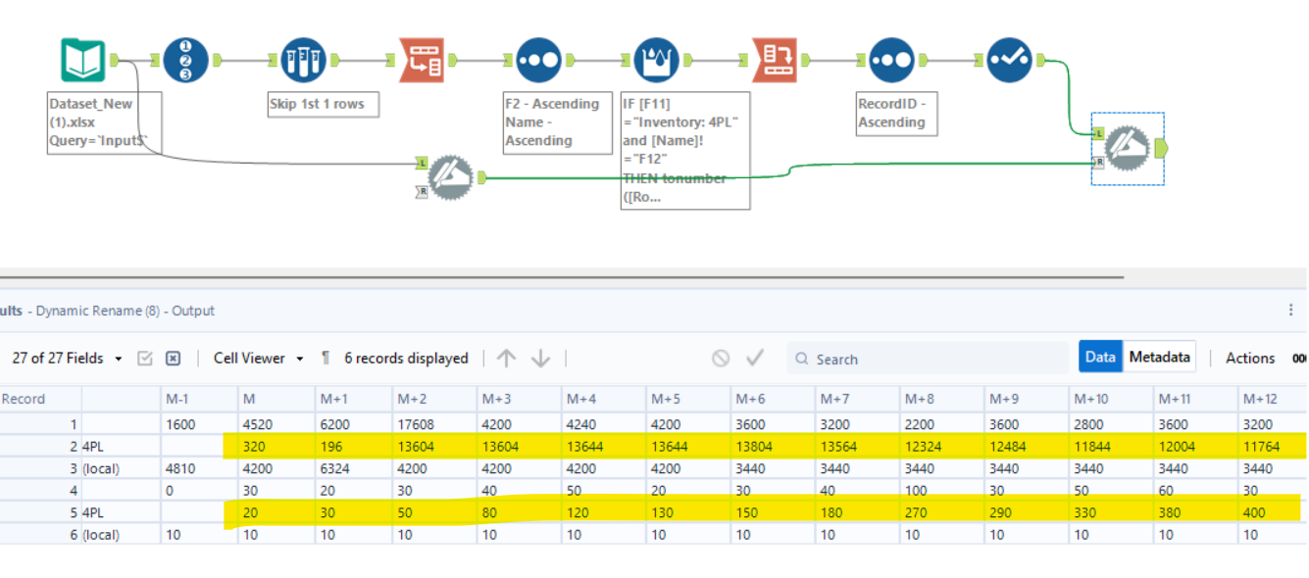Image resolution: width=1309 pixels, height=578 pixels.
Task: Click the Record ID tool icon
Action: point(185,61)
